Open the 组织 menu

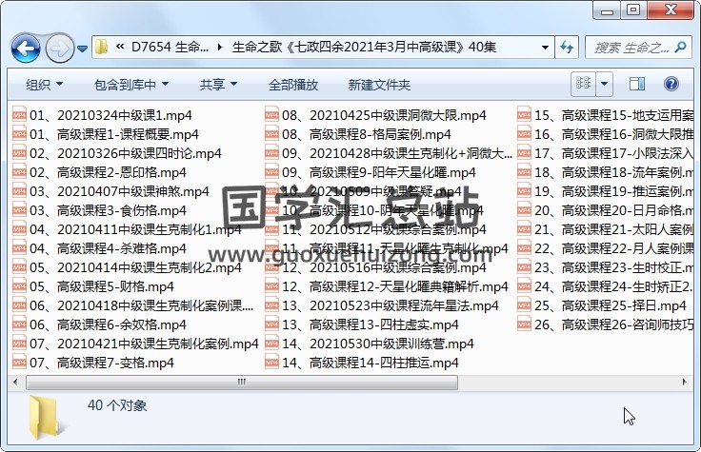[44, 85]
